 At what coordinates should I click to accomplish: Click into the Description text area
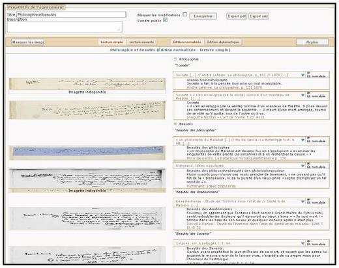[65, 27]
